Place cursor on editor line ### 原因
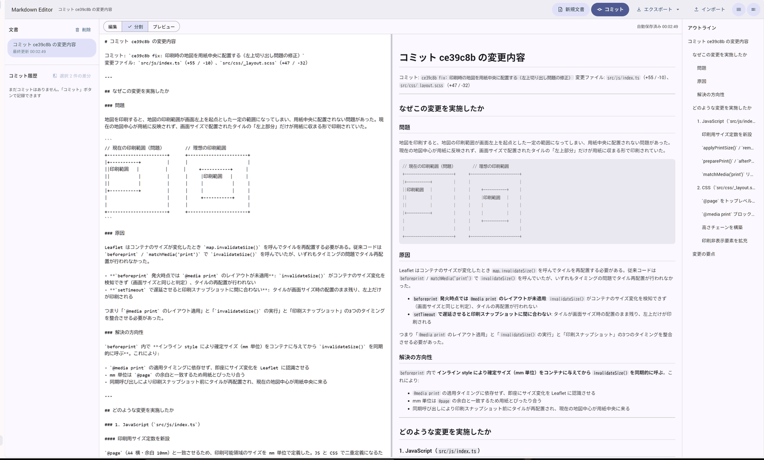 (115, 233)
